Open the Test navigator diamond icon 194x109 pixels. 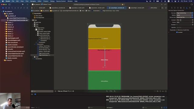click(x=18, y=8)
